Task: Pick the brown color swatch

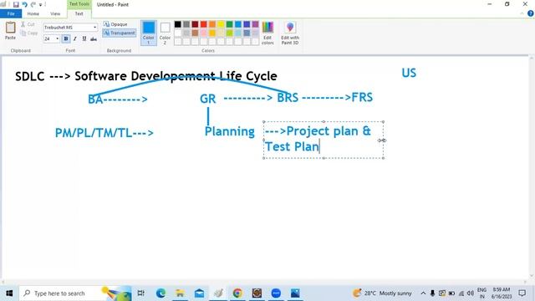Action: click(x=195, y=33)
